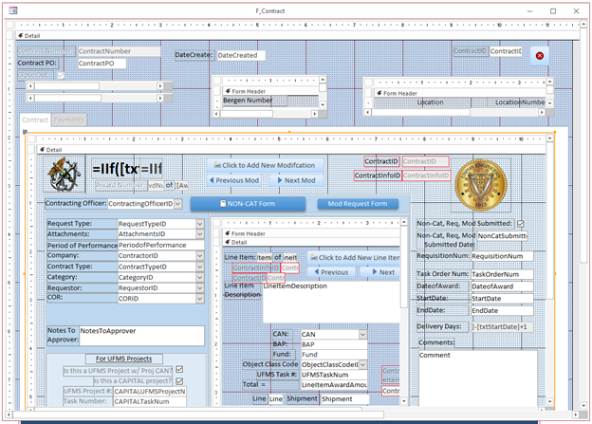The height and width of the screenshot is (424, 592).
Task: Open the RequestorID dropdown arrow
Action: [x=200, y=287]
